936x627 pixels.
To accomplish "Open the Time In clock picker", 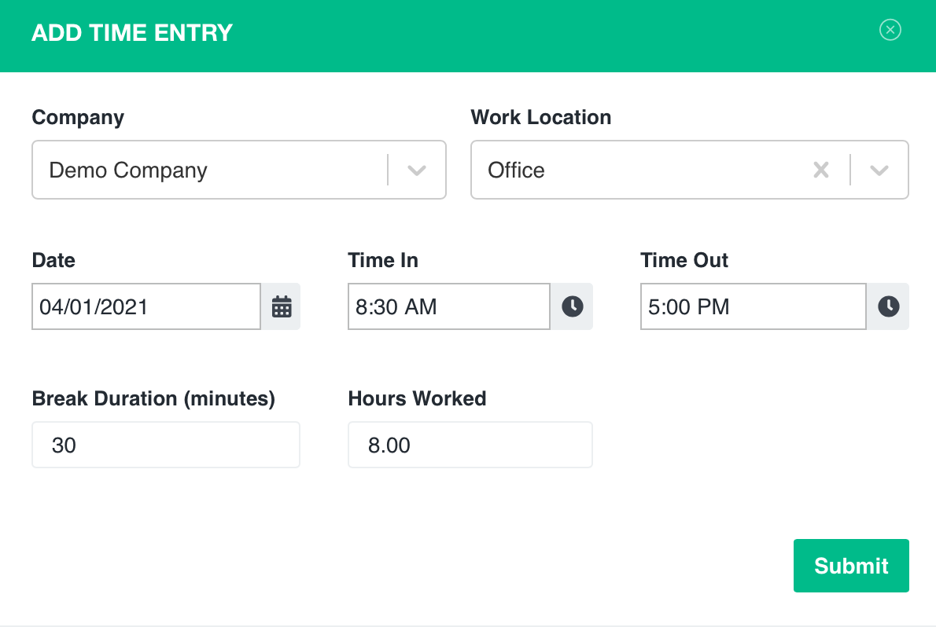I will click(572, 306).
